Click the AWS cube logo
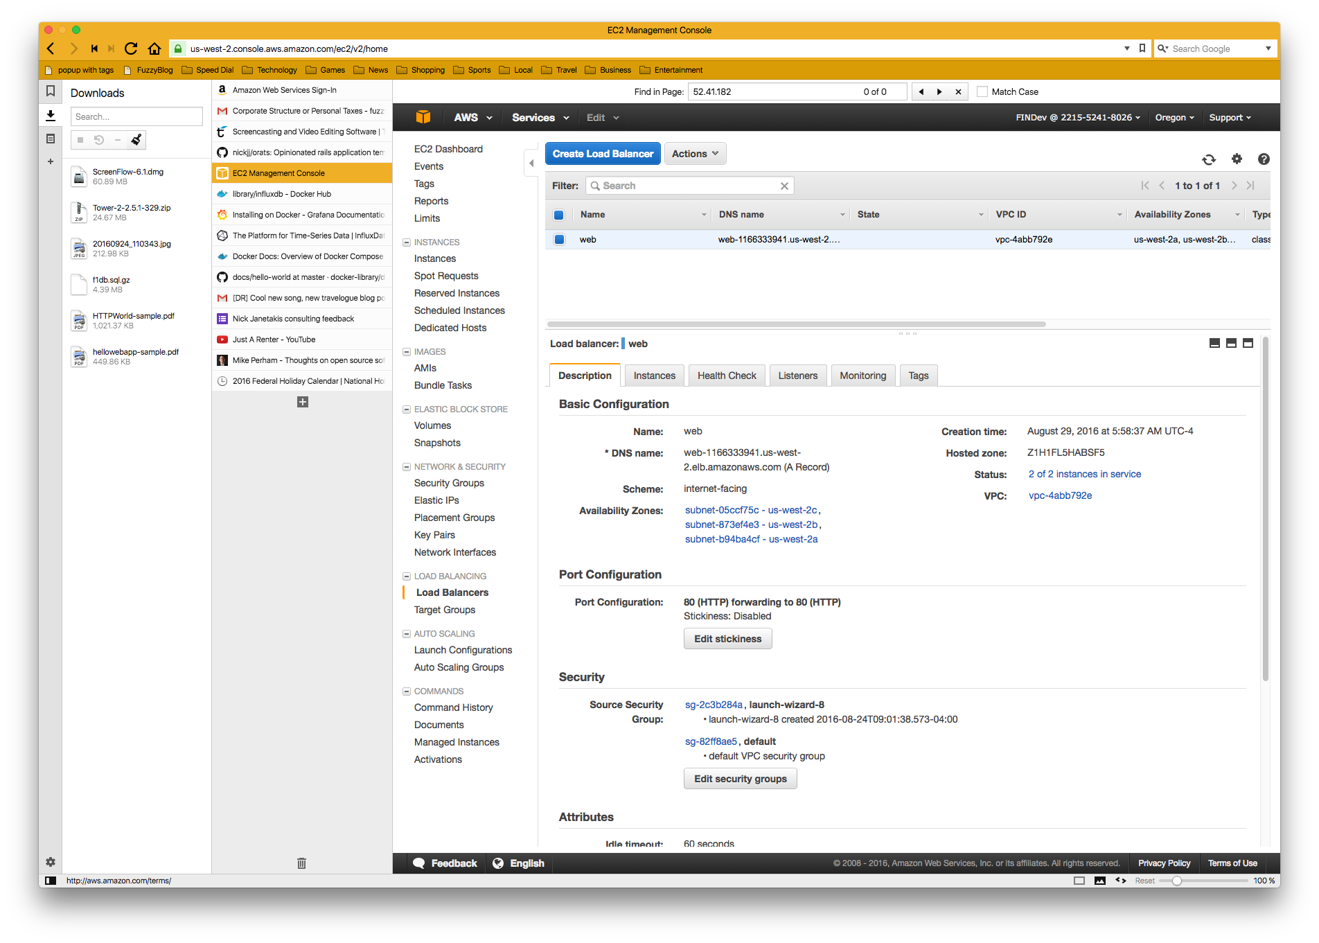The image size is (1319, 943). click(x=423, y=117)
